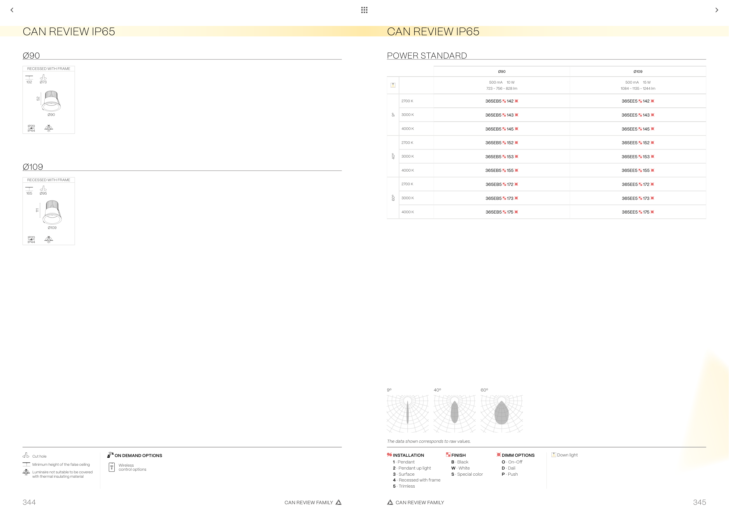Click the Finish checkered legend icon
The width and height of the screenshot is (729, 515).
[448, 455]
